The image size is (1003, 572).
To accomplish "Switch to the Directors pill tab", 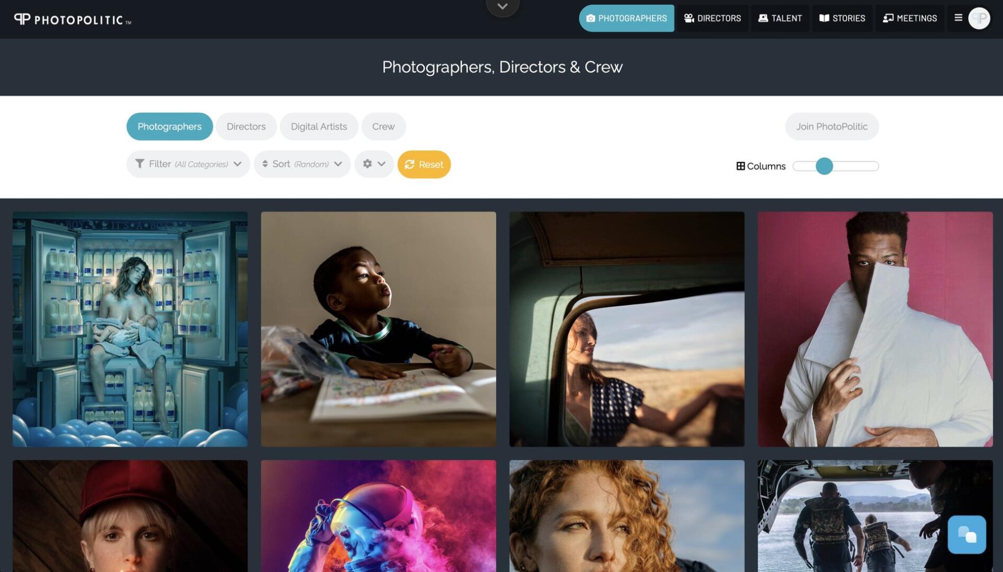I will tap(246, 127).
